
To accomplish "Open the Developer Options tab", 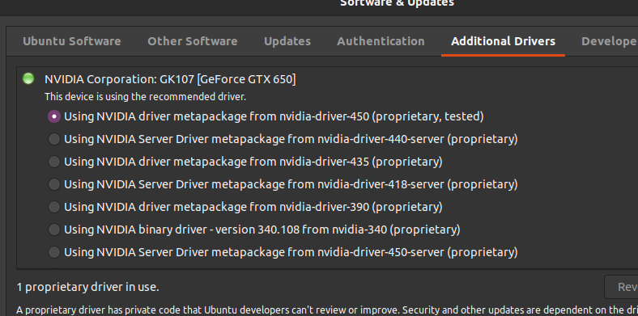I will (609, 41).
